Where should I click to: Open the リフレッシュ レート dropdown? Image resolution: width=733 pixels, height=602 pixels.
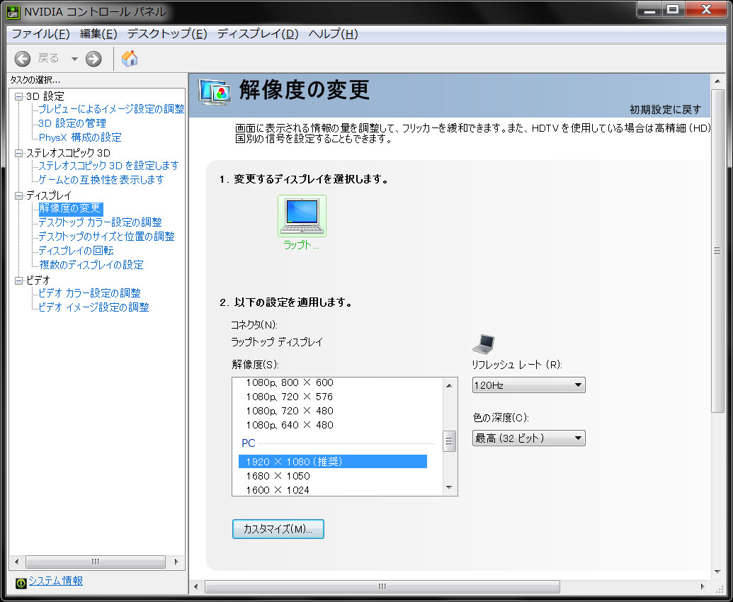[x=528, y=385]
